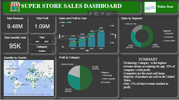Click the EUROPE label on the map
Screen dimensions: 179x100
pos(35,70)
